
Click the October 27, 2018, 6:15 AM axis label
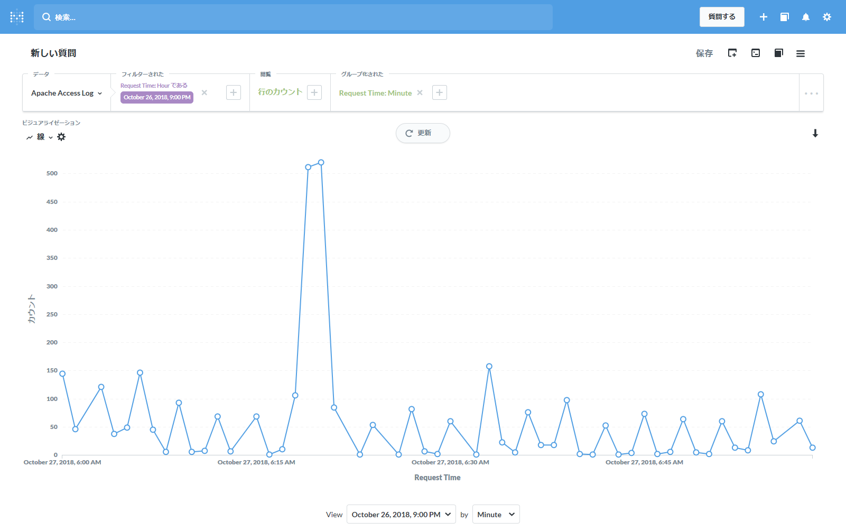(x=256, y=462)
